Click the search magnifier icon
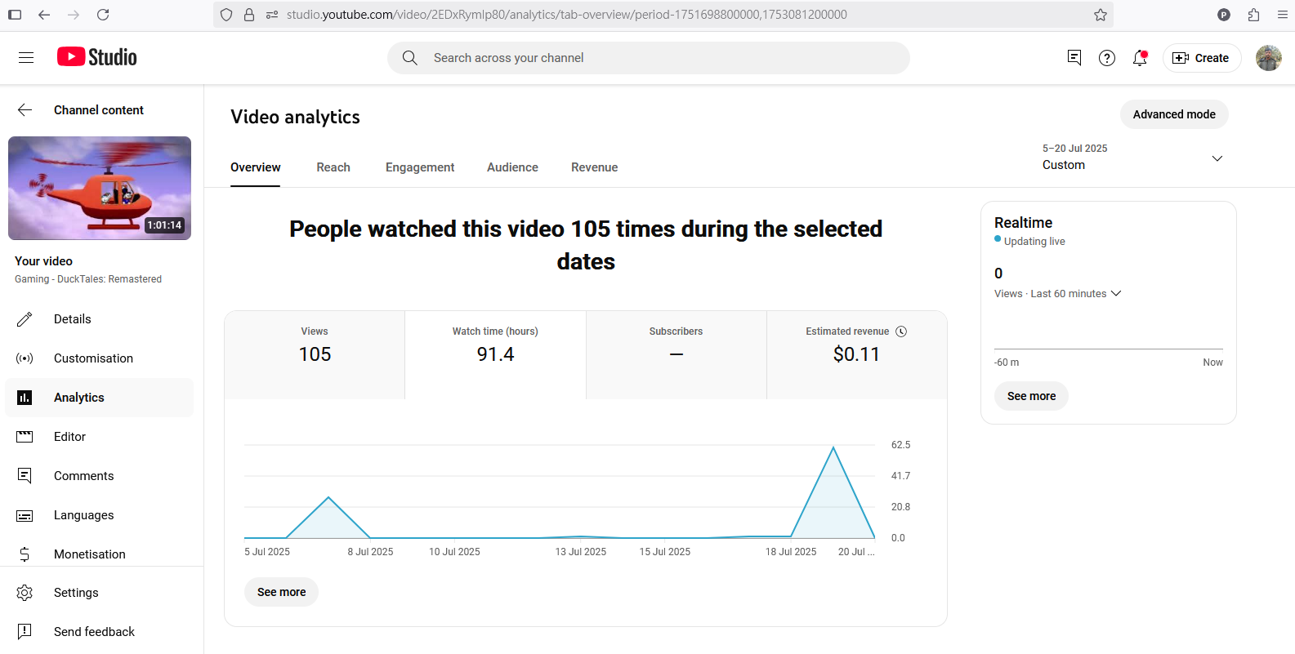The width and height of the screenshot is (1295, 654). click(x=410, y=58)
